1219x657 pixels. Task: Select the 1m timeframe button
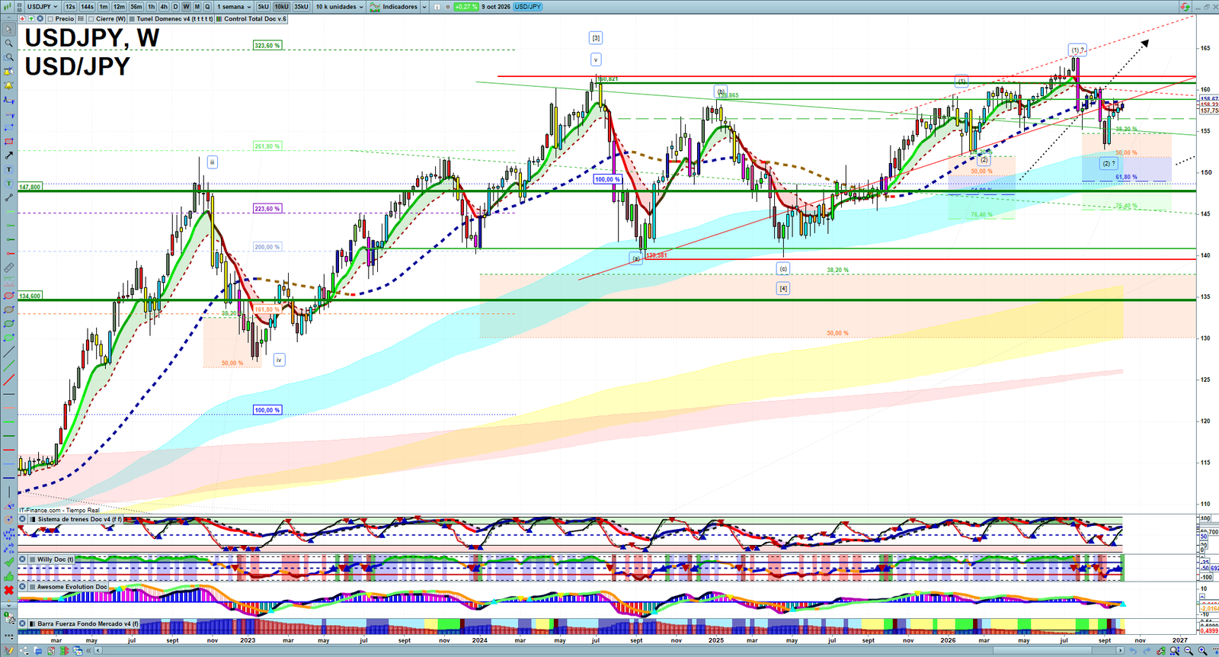pos(104,7)
